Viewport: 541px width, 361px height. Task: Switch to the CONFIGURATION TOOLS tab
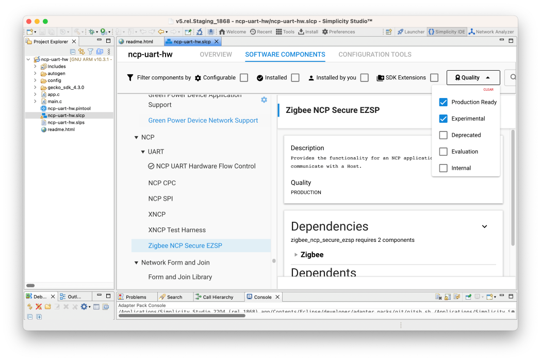(x=374, y=55)
